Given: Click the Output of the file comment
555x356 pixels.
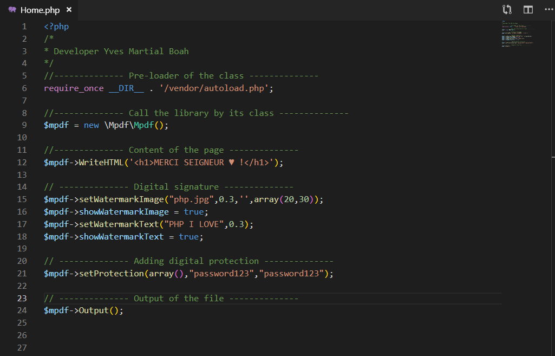Looking at the screenshot, I should pos(171,298).
